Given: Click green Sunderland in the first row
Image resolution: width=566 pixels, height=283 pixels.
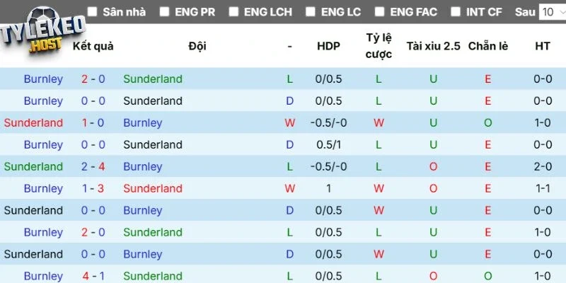Looking at the screenshot, I should pyautogui.click(x=153, y=79).
